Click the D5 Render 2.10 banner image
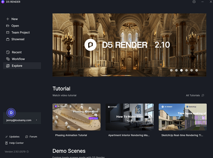Image resolution: width=213 pixels, height=158 pixels. pyautogui.click(x=129, y=45)
